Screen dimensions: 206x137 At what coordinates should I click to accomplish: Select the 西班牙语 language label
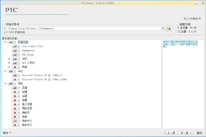coord(27,108)
